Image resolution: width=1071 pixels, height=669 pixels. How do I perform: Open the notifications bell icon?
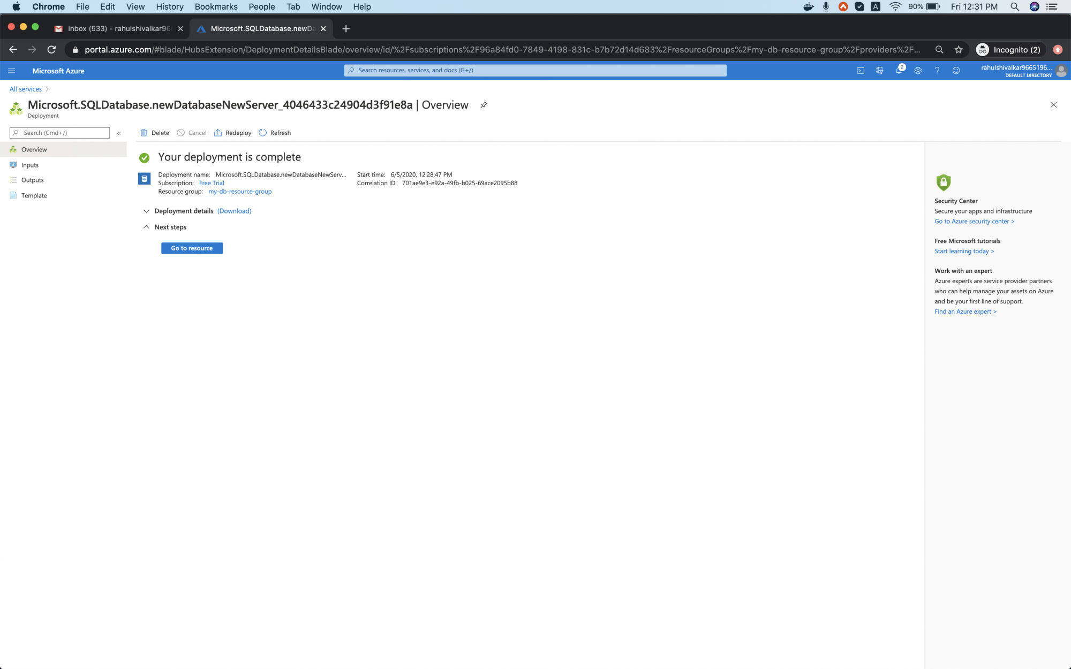click(899, 71)
